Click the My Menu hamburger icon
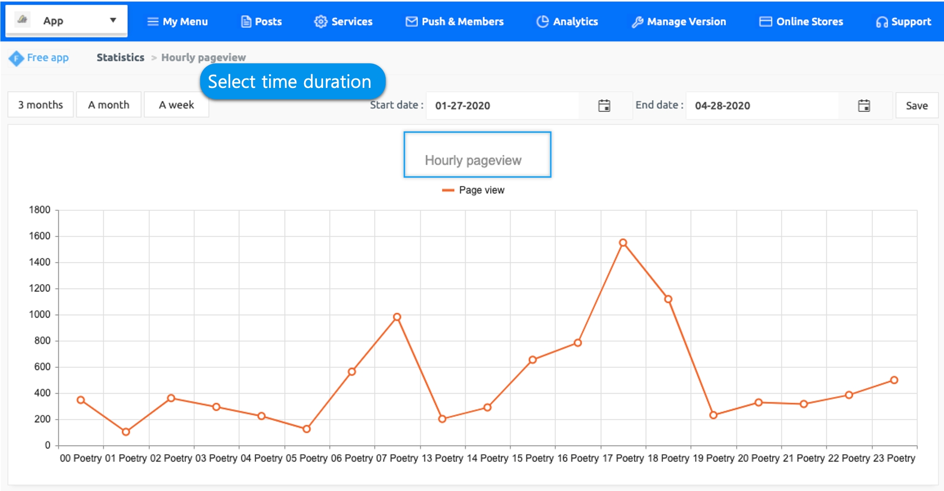This screenshot has width=944, height=491. [153, 22]
